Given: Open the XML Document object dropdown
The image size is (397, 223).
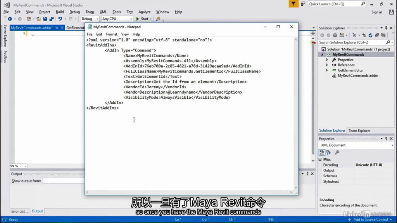Looking at the screenshot, I should click(392, 145).
